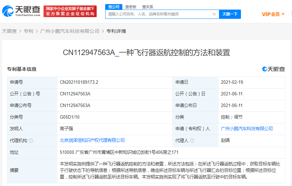Screen dimensions: 292x186
Task: Select inventor name 高子强
Action: click(66, 129)
